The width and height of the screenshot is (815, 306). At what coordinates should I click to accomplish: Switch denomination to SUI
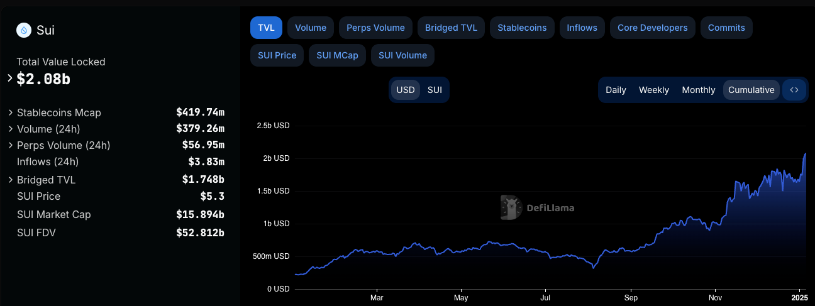click(435, 90)
